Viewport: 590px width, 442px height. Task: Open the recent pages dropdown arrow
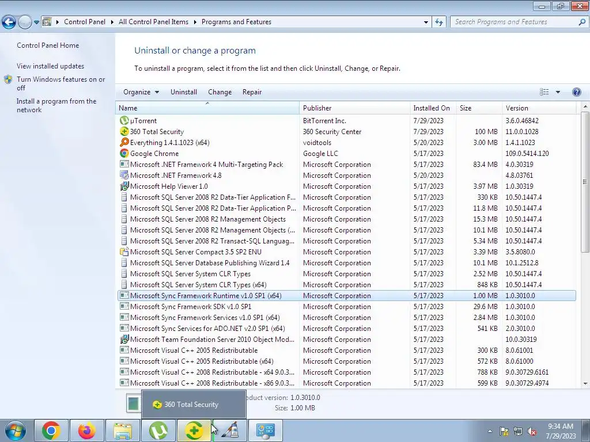[36, 22]
